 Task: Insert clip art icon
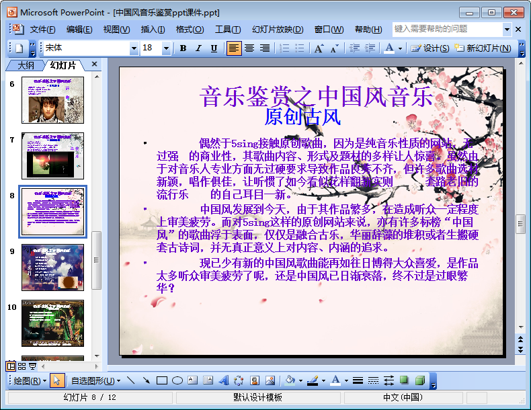(255, 381)
